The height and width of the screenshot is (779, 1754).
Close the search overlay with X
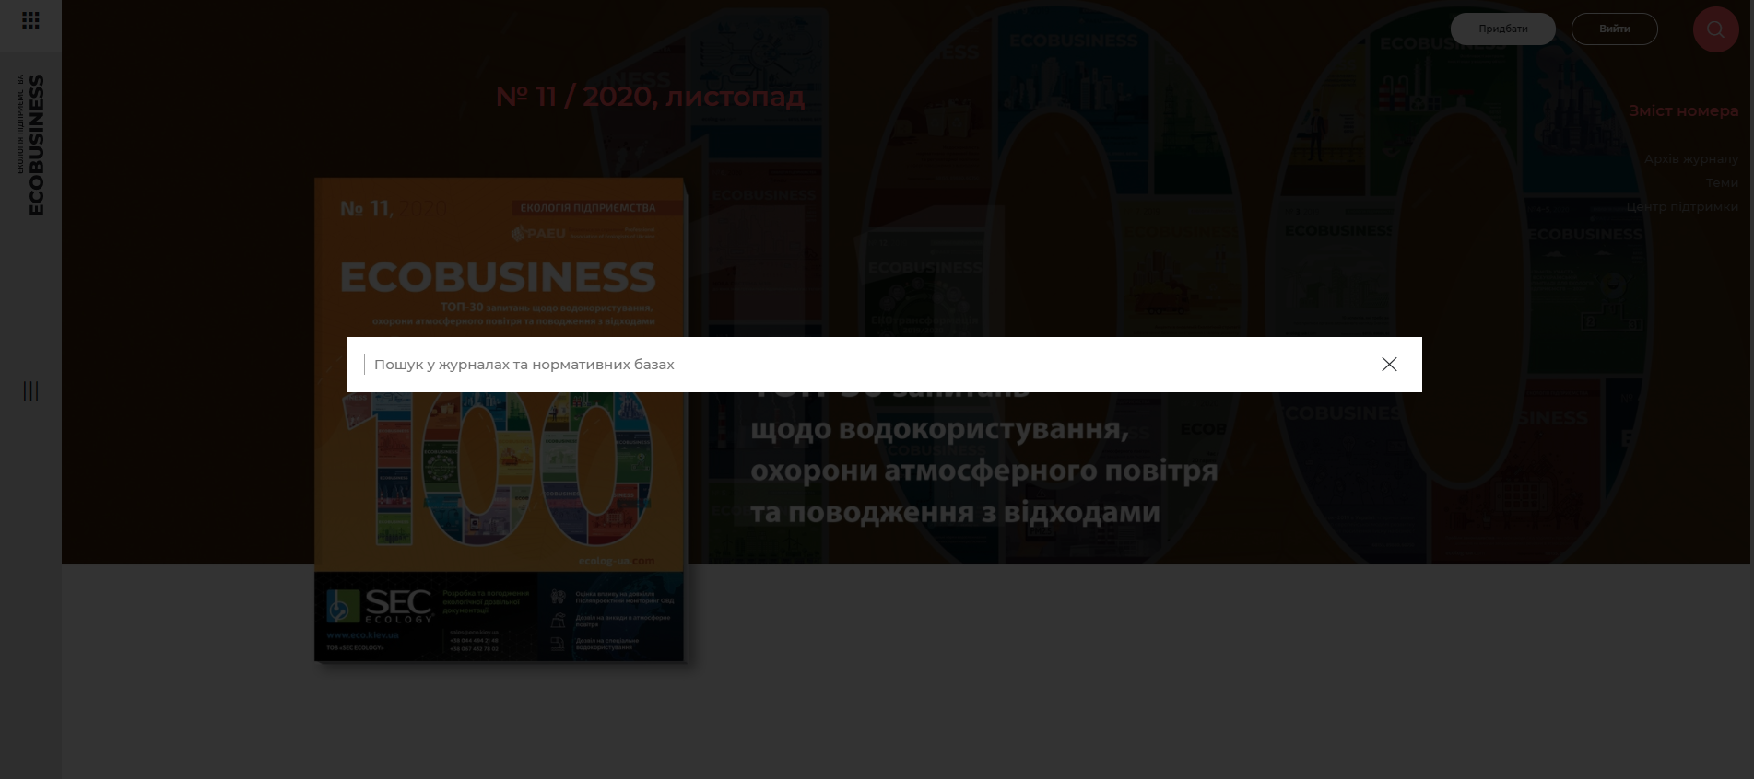click(1389, 365)
